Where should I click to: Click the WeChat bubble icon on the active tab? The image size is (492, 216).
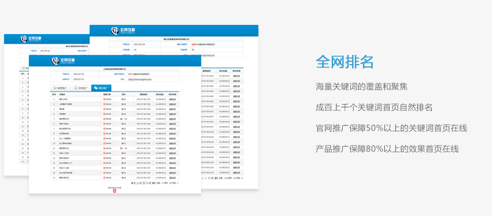(x=96, y=88)
